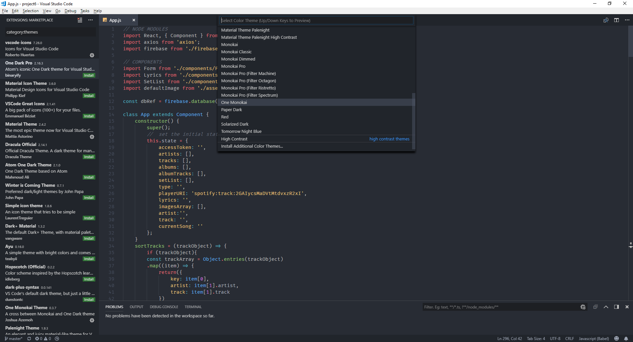Switch to the TERMINAL tab

pyautogui.click(x=193, y=307)
